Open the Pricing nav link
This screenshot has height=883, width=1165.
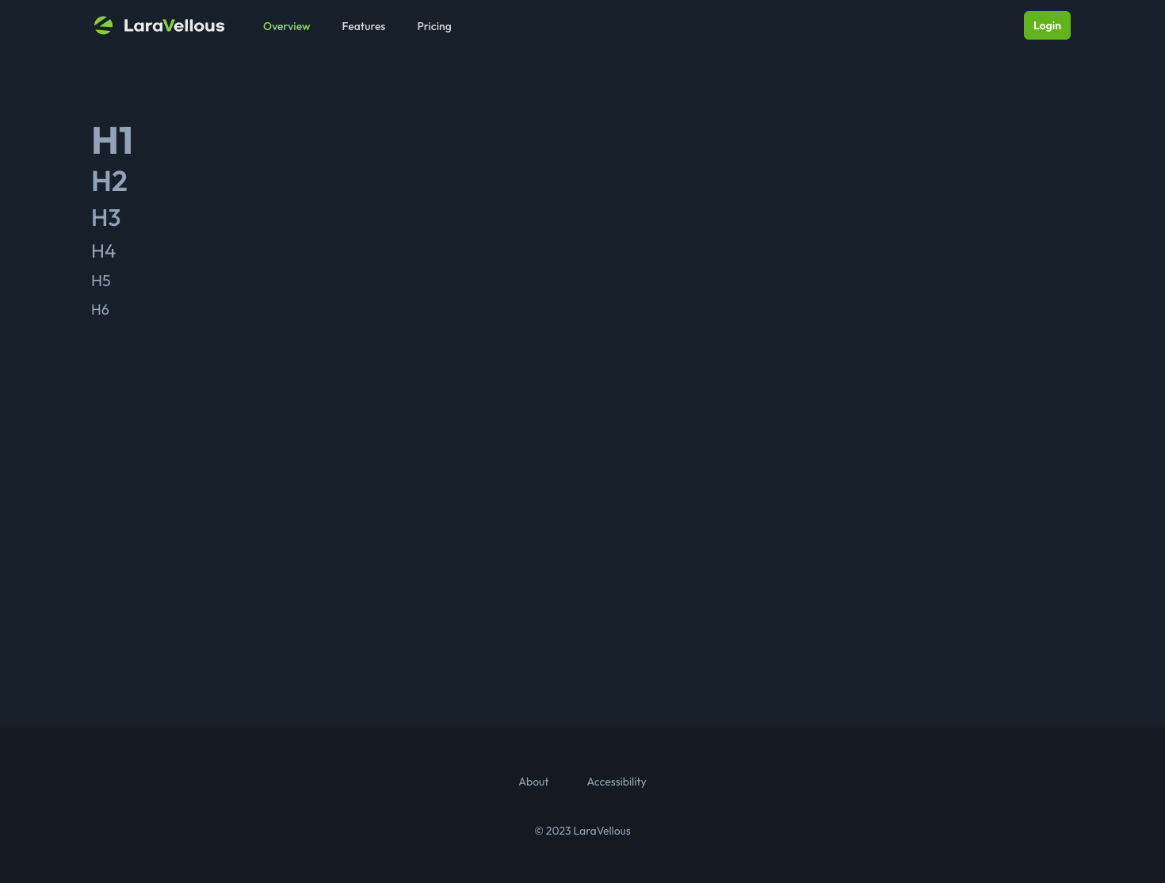point(434,26)
